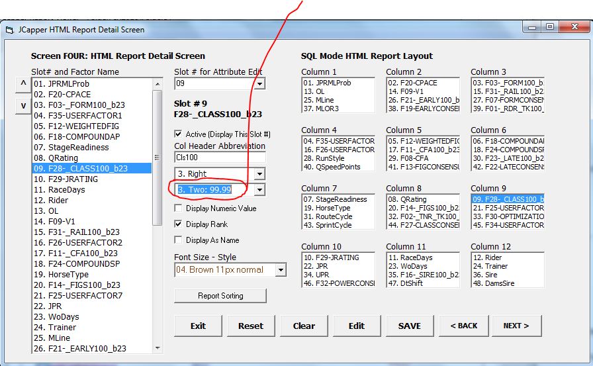Click the SAVE button

pos(410,326)
